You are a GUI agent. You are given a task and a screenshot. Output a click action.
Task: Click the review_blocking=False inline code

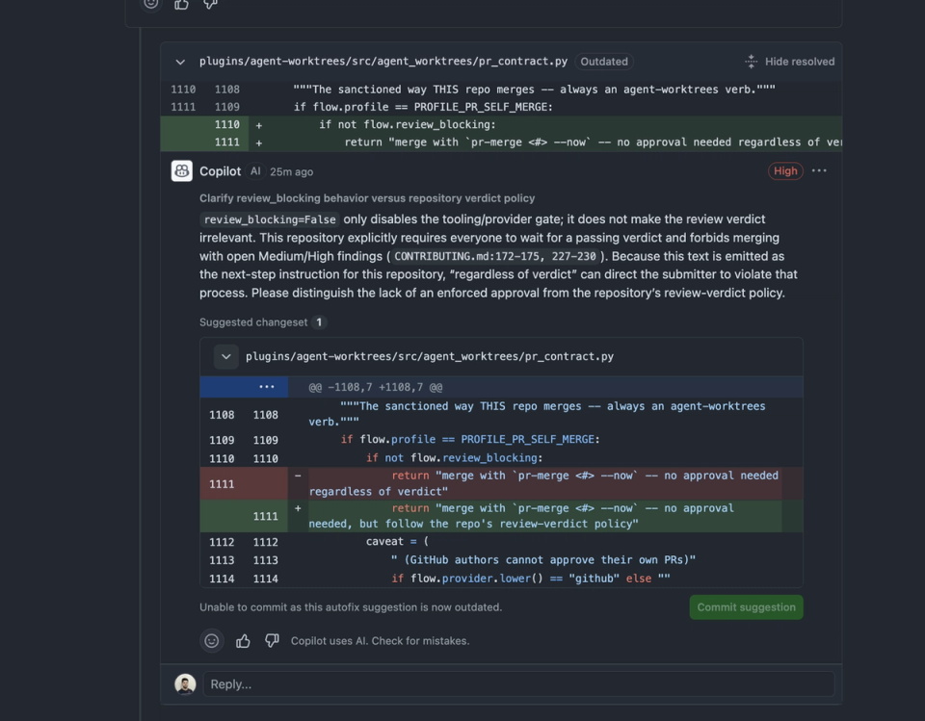tap(270, 219)
